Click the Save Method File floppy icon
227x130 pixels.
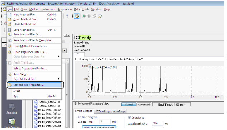coord(10,30)
